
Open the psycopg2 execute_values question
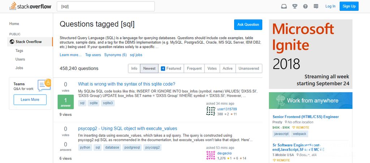pos(128,129)
